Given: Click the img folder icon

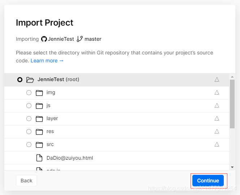Looking at the screenshot, I should click(x=39, y=93).
